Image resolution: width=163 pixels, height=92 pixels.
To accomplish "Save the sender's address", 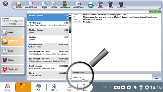I will click(65, 5).
